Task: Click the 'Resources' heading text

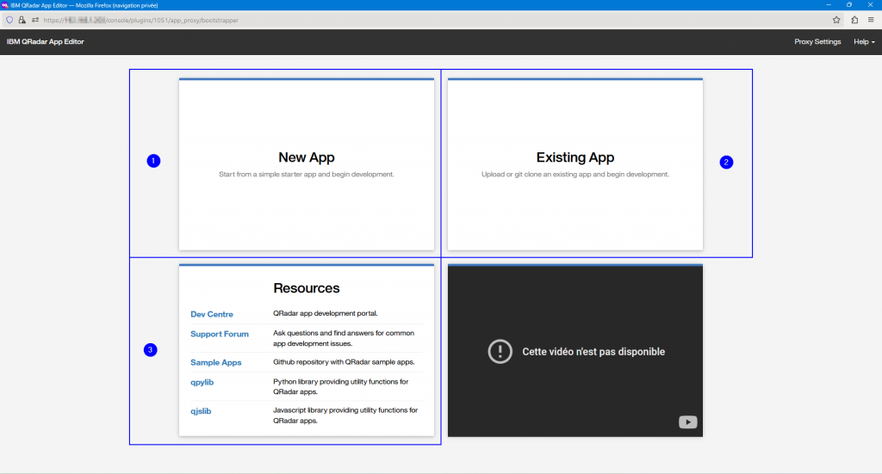Action: tap(307, 288)
